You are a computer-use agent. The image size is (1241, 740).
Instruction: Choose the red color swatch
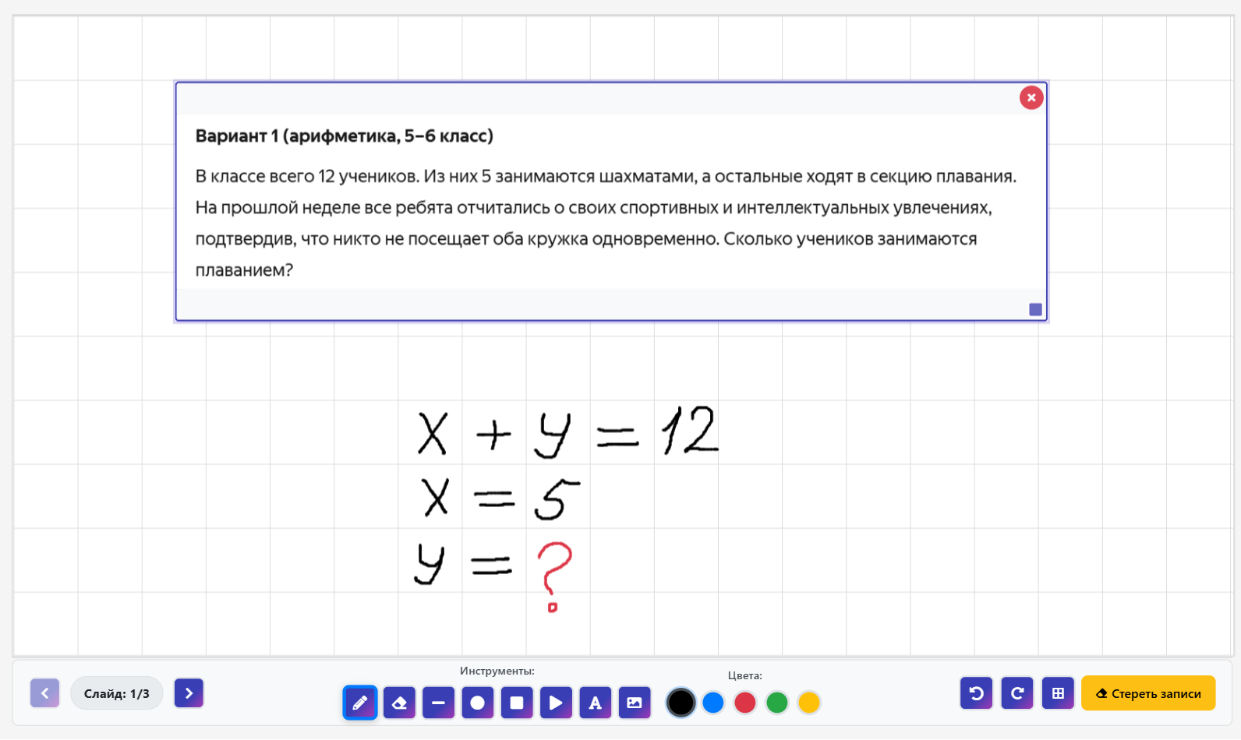point(745,703)
